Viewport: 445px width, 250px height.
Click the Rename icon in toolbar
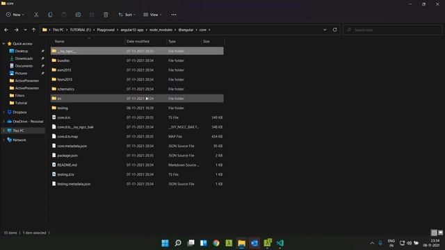tap(78, 15)
